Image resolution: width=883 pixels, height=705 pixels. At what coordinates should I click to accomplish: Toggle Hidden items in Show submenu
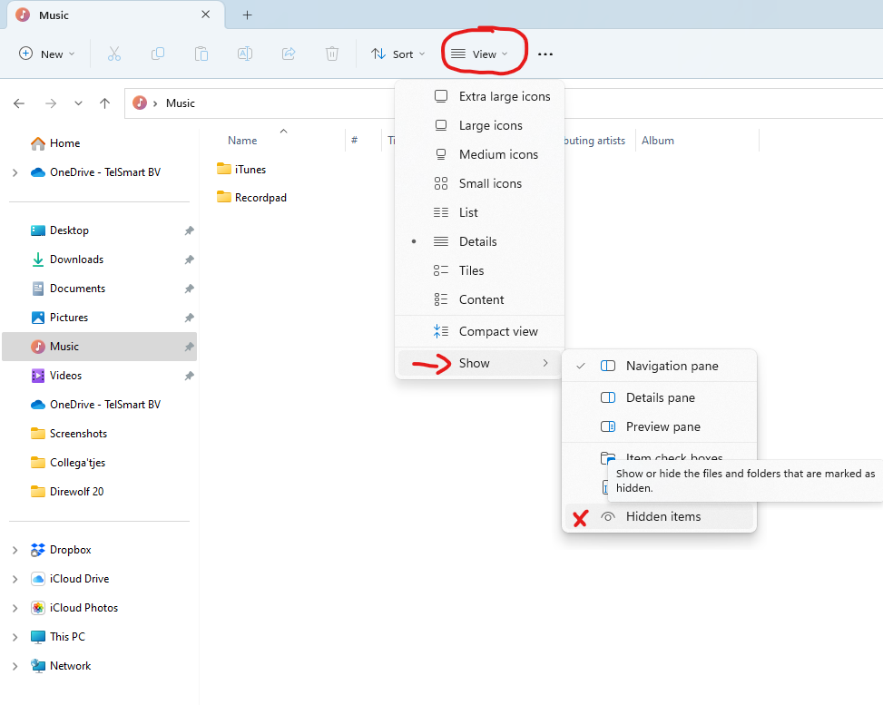coord(662,516)
